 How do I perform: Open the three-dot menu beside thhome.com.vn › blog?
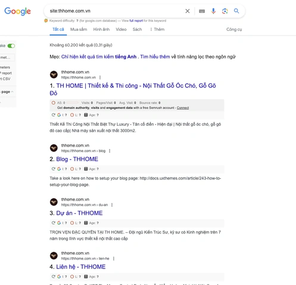pyautogui.click(x=110, y=151)
